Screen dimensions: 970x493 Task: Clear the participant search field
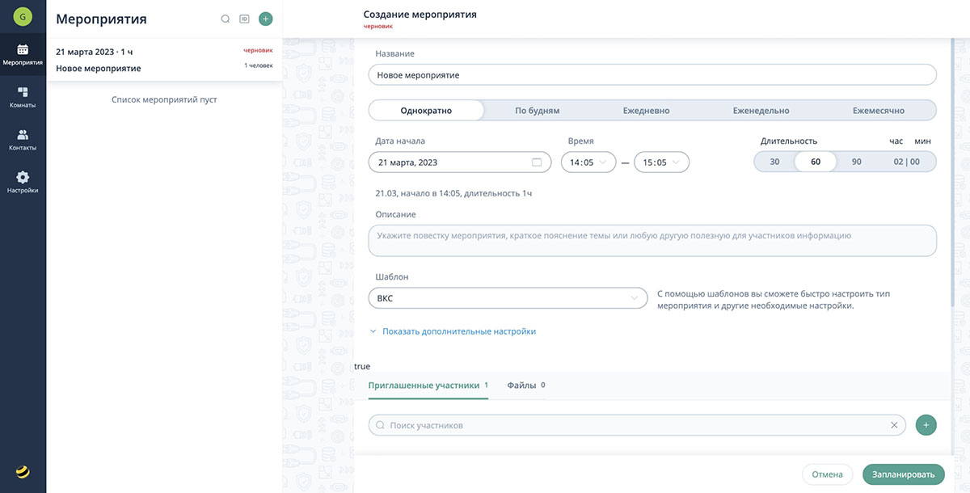coord(894,425)
